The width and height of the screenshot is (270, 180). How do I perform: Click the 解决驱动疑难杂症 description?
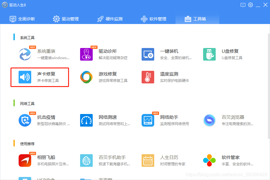click(x=113, y=58)
